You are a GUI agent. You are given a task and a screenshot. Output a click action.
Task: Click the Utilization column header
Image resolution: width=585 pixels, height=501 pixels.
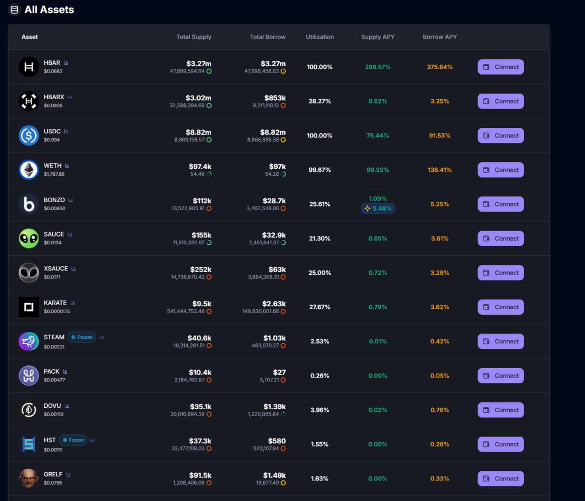pos(320,37)
